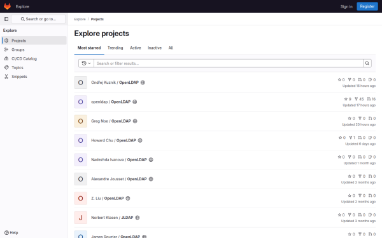Click the Z. Liu OpenLDAP avatar
The height and width of the screenshot is (238, 382).
click(x=81, y=198)
